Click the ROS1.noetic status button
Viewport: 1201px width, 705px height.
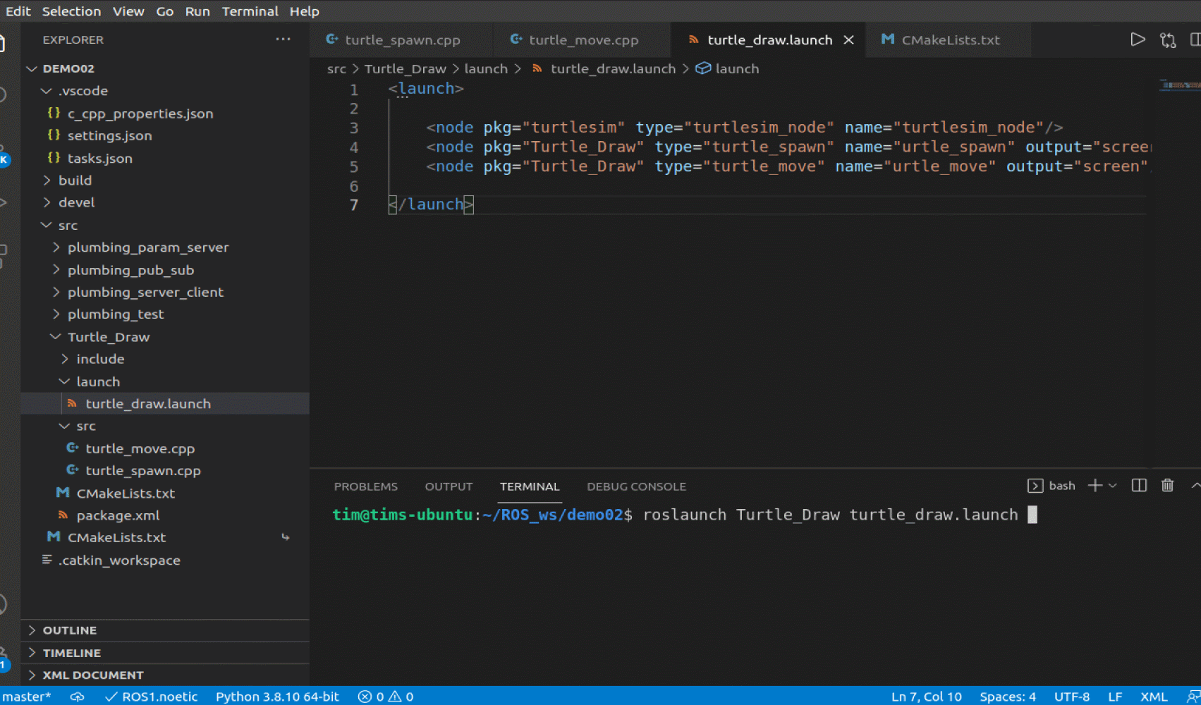tap(152, 697)
